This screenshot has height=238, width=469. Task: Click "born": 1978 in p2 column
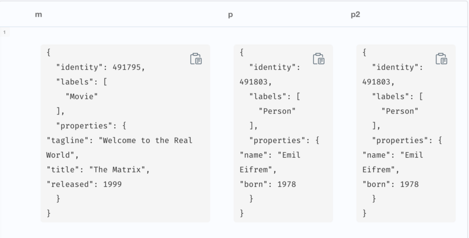[x=390, y=184]
